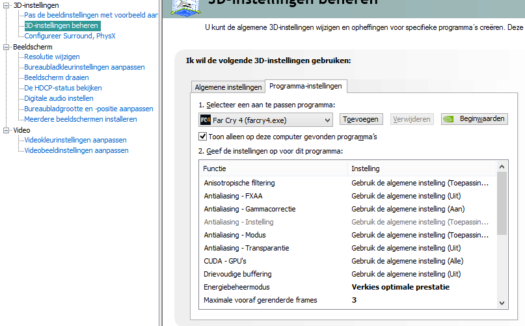
Task: Open 'Videokleurinstellingen aanpassen' page
Action: (x=75, y=140)
